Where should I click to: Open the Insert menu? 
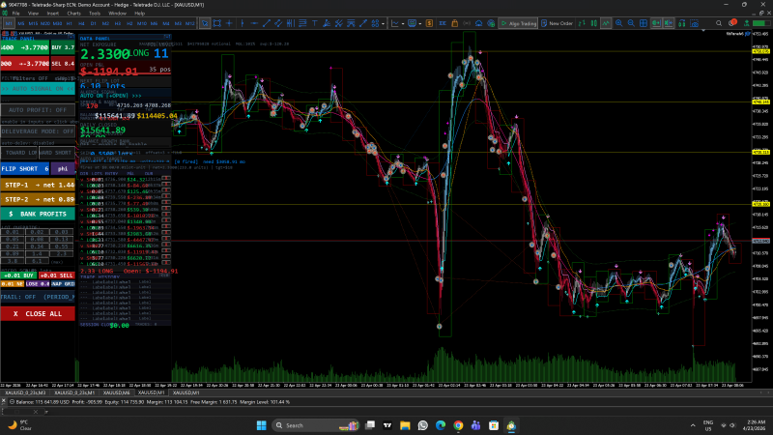[53, 14]
